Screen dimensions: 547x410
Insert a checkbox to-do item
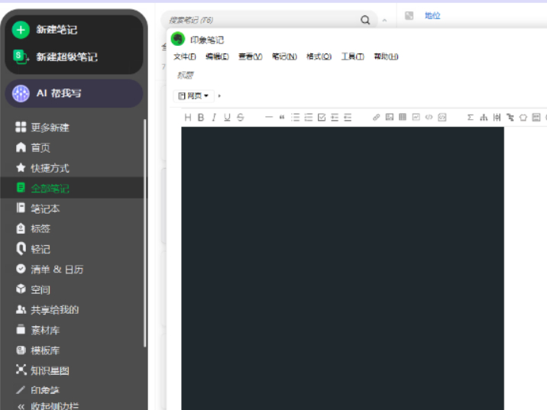point(322,118)
